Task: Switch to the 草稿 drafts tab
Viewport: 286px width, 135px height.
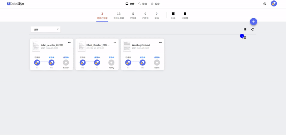Action: point(157,16)
